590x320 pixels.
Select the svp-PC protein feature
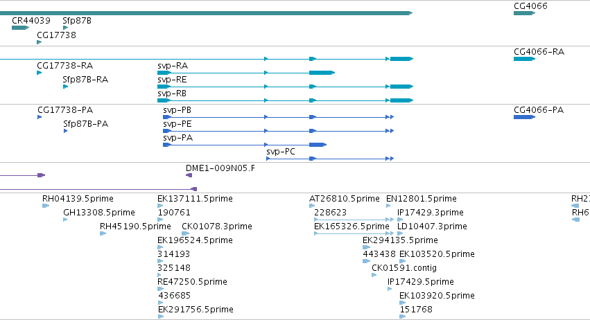click(330, 159)
